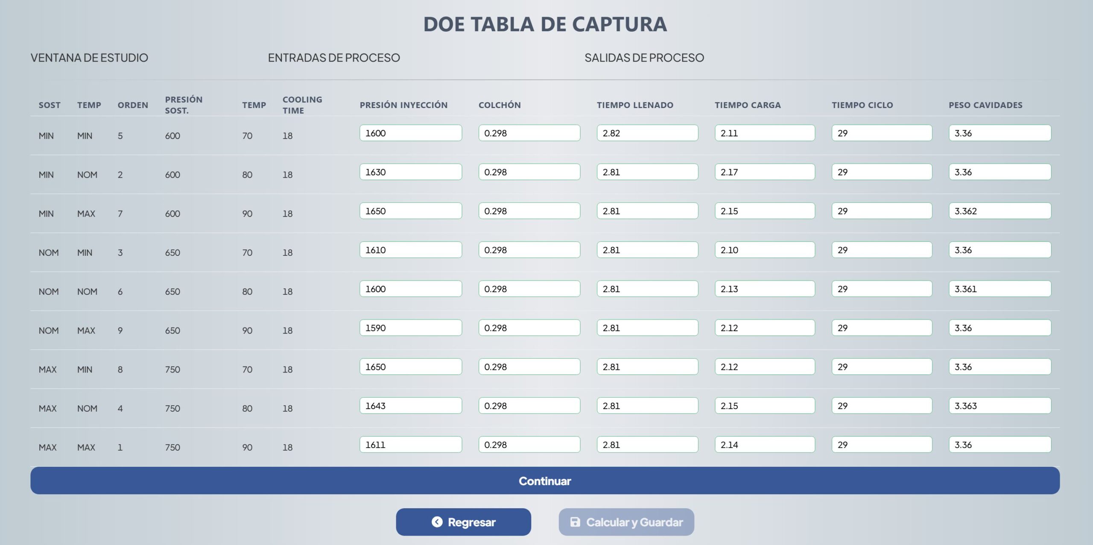This screenshot has width=1093, height=545.
Task: Click the Peso Cavidades field showing 3.362
Action: point(999,211)
